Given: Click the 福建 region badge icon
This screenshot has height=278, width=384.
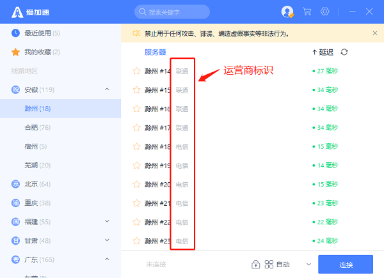Looking at the screenshot, I should (15, 222).
